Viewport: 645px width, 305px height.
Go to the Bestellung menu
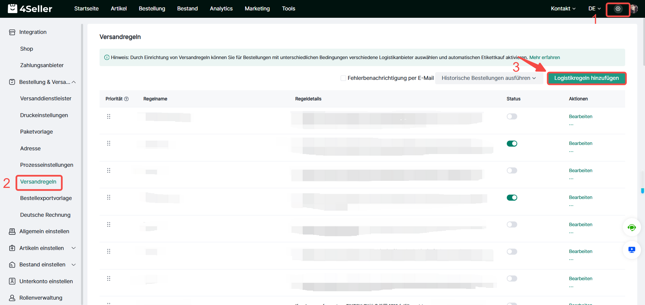pos(152,9)
